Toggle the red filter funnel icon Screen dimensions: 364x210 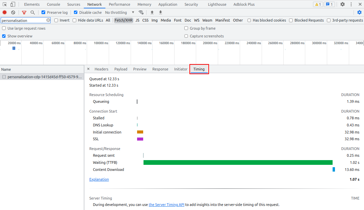click(x=24, y=12)
